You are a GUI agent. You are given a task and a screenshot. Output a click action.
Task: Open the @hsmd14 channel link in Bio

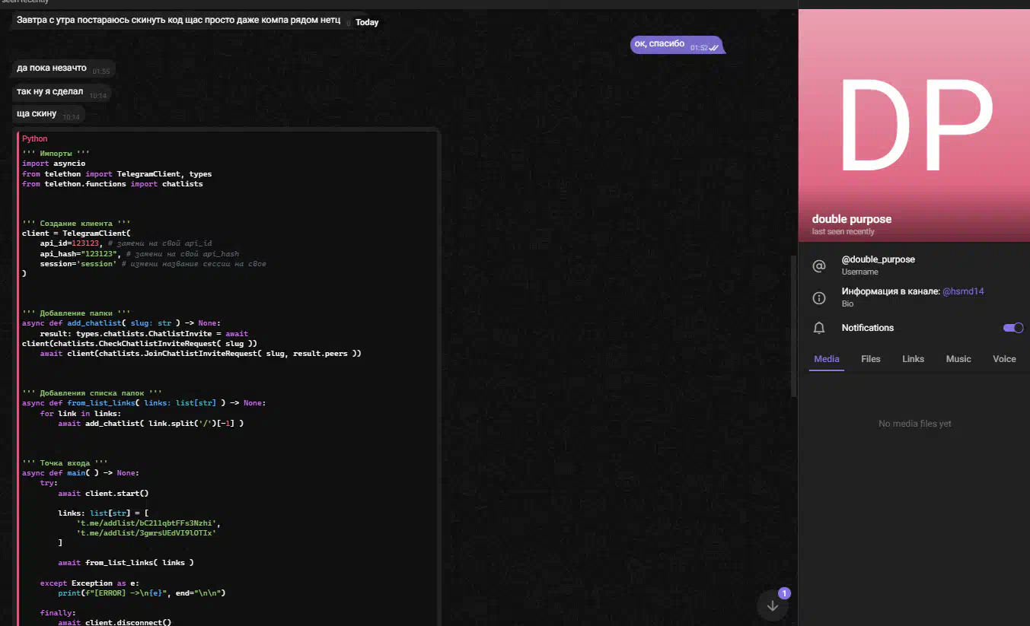click(x=963, y=291)
